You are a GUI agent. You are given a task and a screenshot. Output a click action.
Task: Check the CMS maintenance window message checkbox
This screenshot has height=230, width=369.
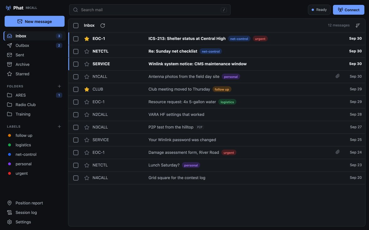point(76,64)
